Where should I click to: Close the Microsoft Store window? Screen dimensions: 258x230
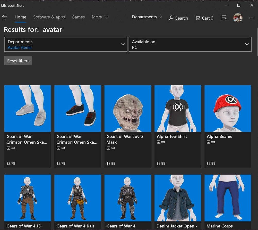(252, 5)
